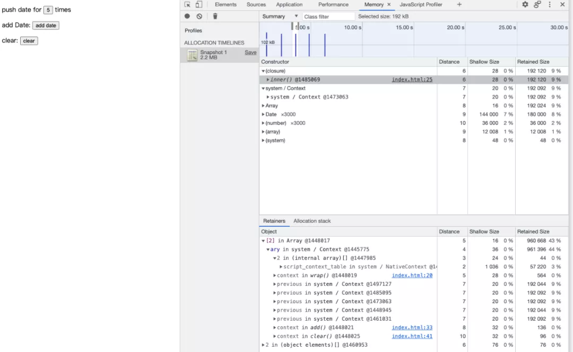
Task: Switch to the Sources tab
Action: [x=256, y=4]
